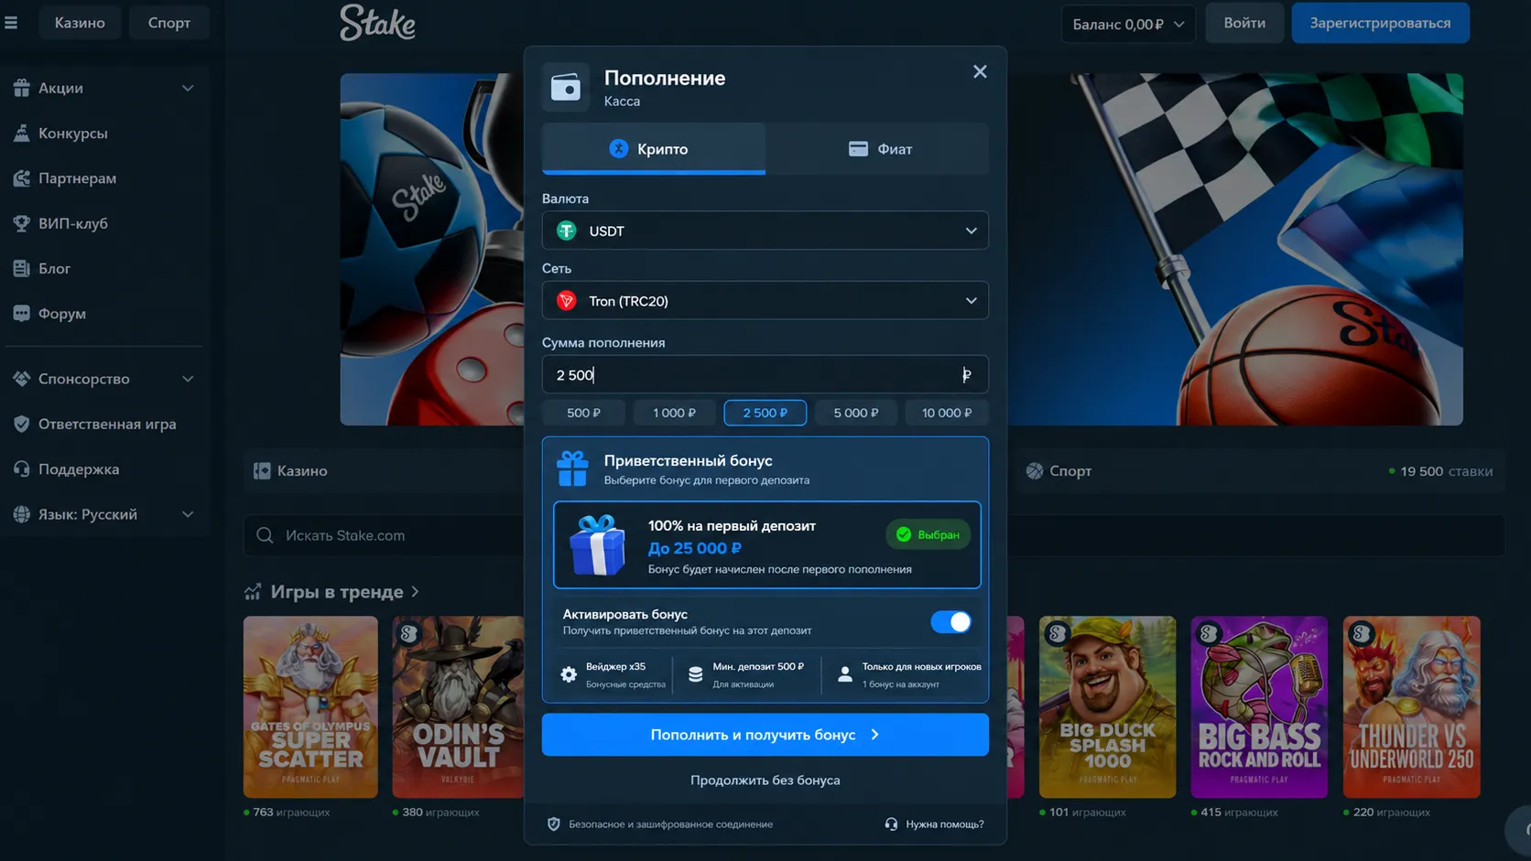Click the ruble sign in amount field
Viewport: 1531px width, 861px height.
pos(966,375)
